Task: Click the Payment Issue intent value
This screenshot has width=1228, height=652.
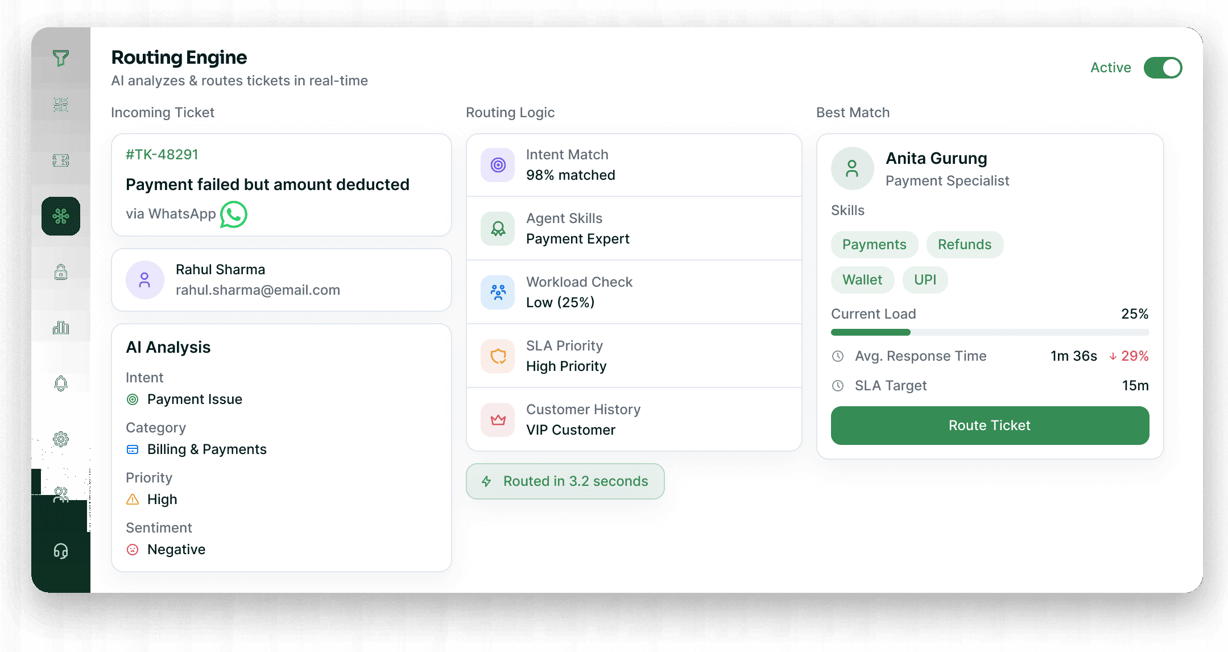Action: (x=195, y=399)
